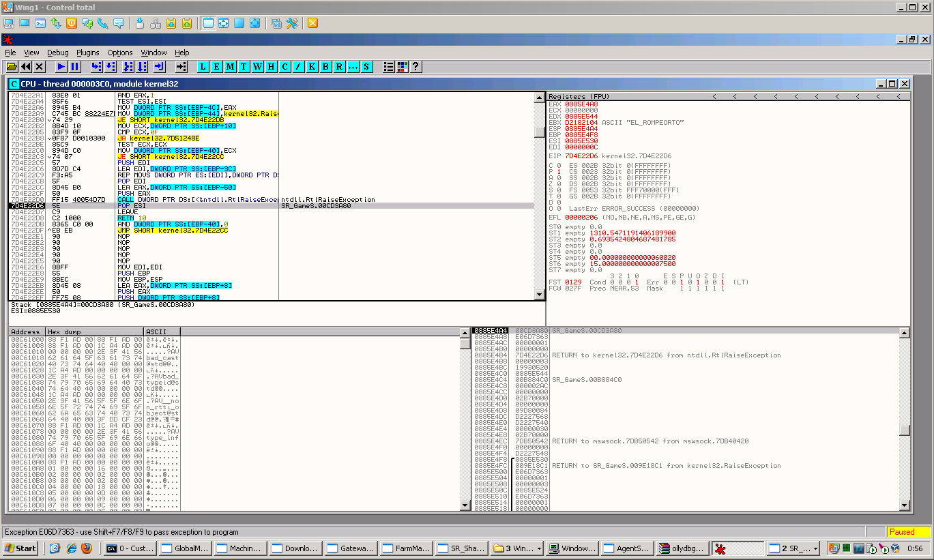Click the Registers (FPU) header bar
Viewport: 934px width, 560px height.
point(728,96)
